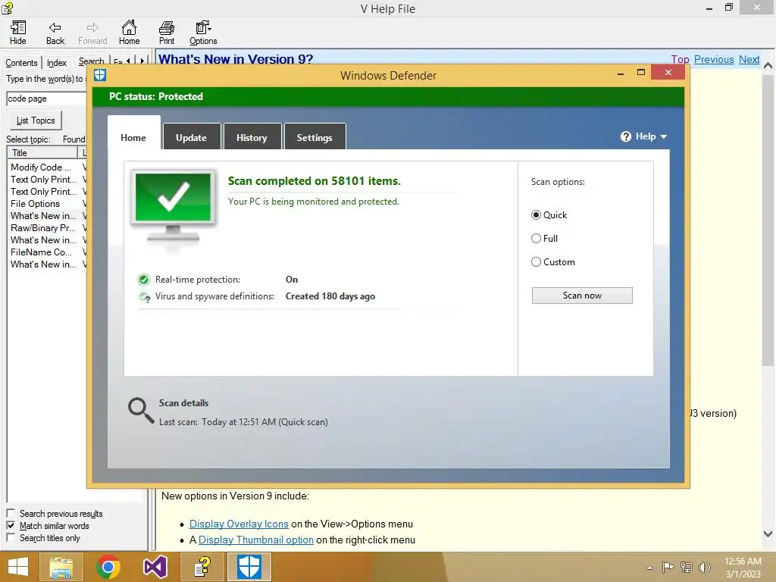Switch to the Index tab
The width and height of the screenshot is (776, 582).
pos(57,63)
